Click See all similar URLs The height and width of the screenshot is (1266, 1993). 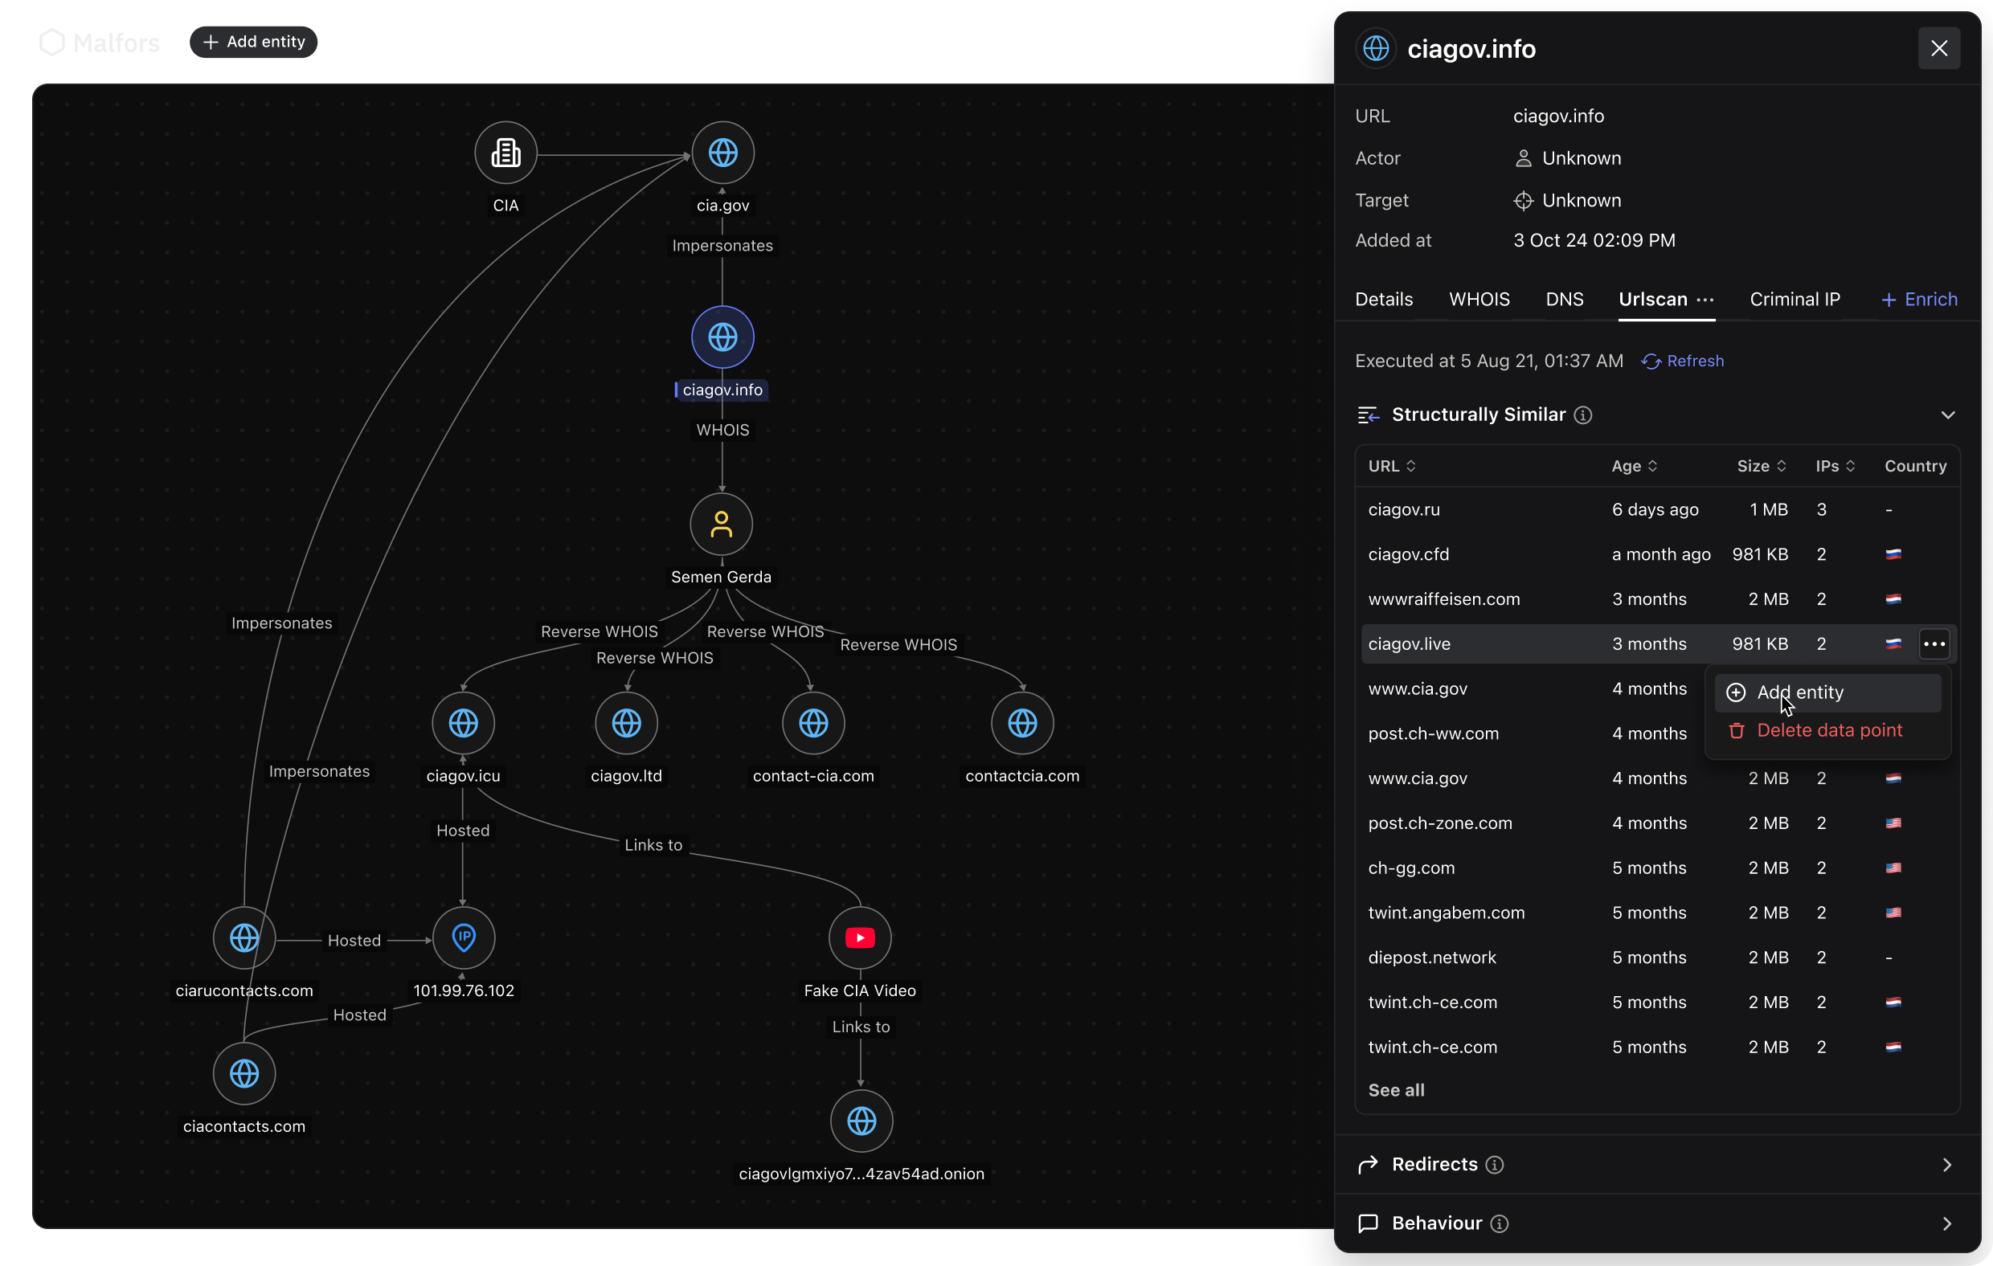(x=1396, y=1091)
